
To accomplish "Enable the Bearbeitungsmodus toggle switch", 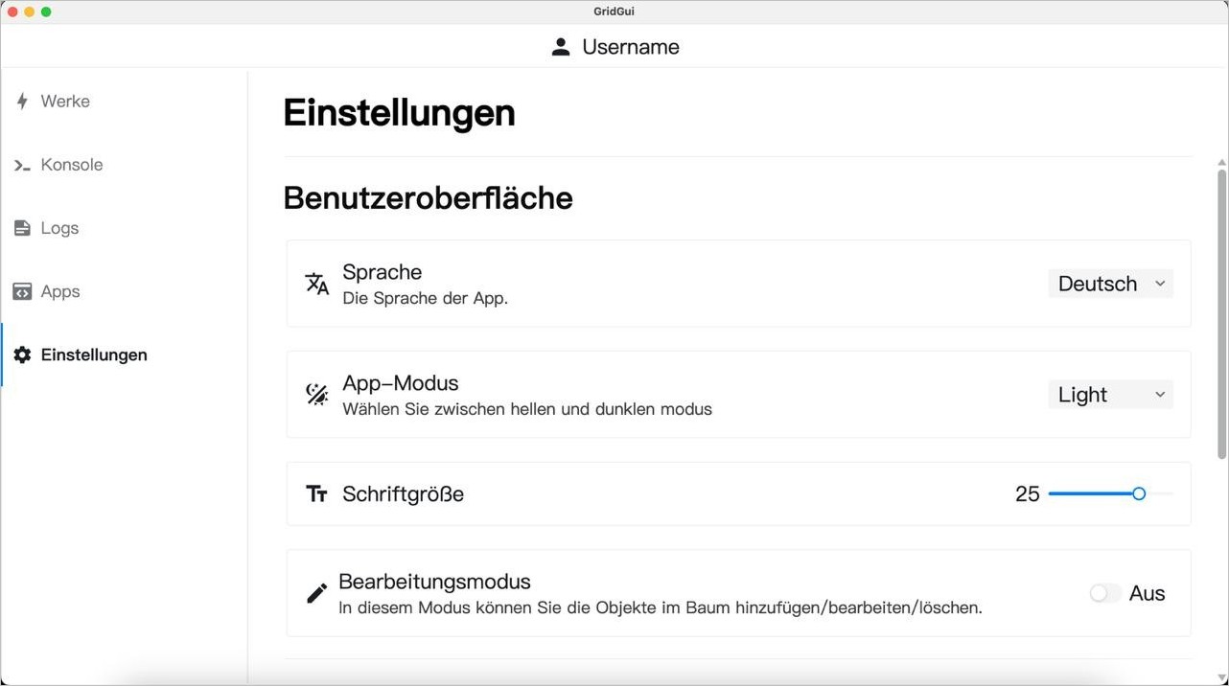I will (x=1104, y=594).
